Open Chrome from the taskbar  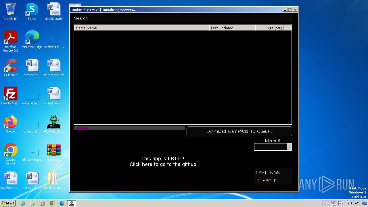pos(52,203)
